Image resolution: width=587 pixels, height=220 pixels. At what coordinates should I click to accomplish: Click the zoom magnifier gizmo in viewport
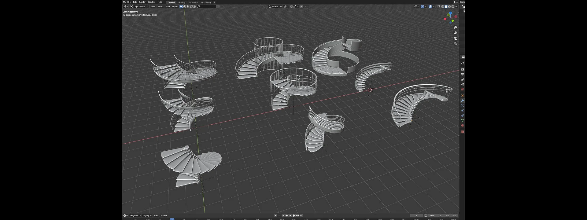pos(455,28)
